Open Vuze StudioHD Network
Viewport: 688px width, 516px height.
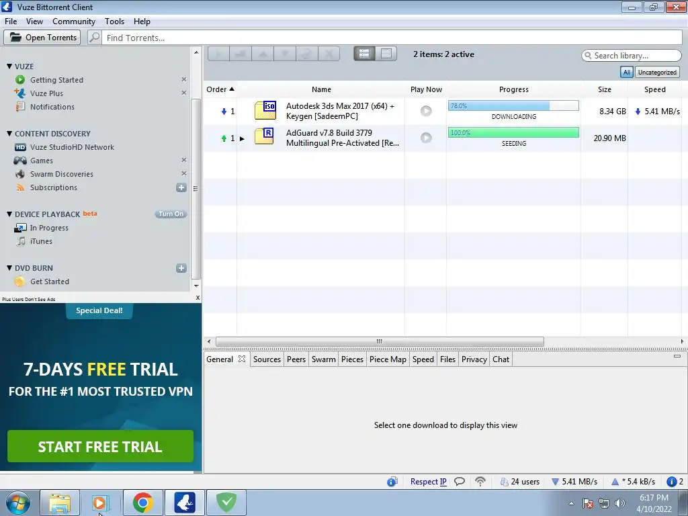[x=72, y=147]
